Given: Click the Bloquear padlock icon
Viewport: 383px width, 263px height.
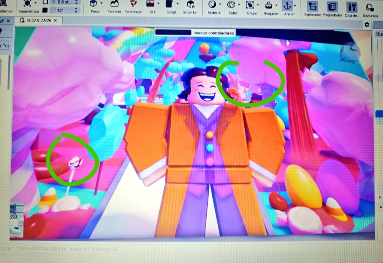Looking at the screenshot, I should [269, 5].
